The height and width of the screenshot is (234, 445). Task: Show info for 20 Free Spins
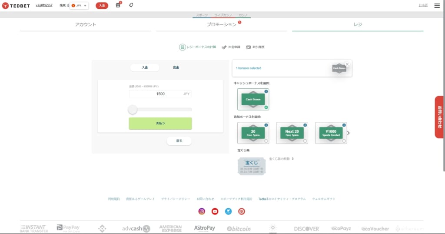pyautogui.click(x=266, y=125)
